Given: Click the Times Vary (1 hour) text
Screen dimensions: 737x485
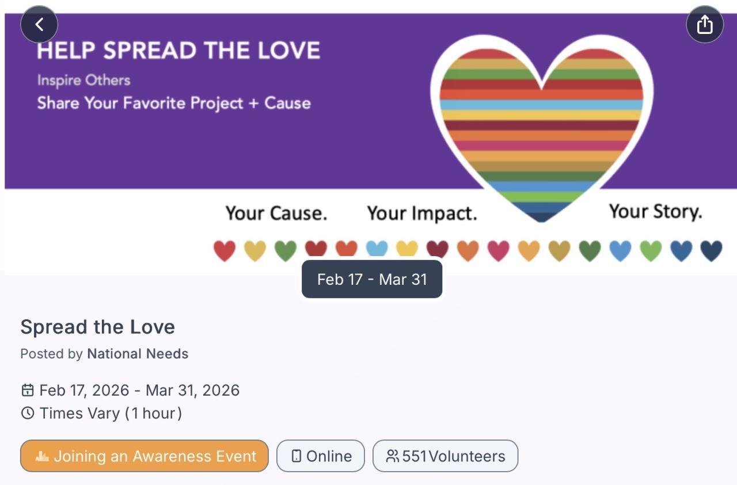Looking at the screenshot, I should click(111, 413).
